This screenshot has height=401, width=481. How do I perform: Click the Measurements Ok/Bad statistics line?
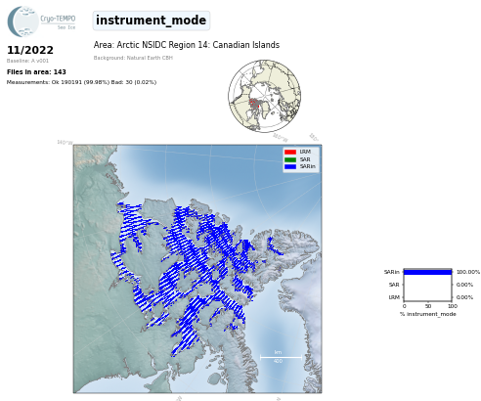coord(81,82)
